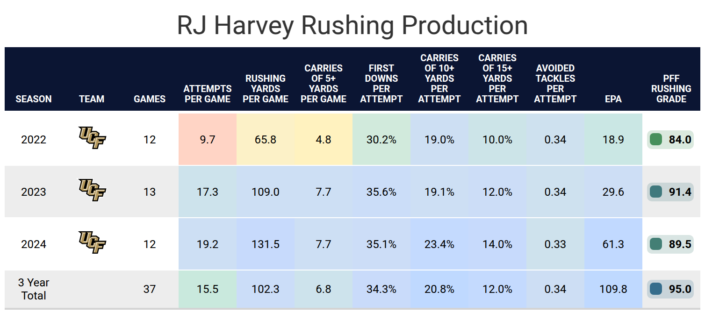The height and width of the screenshot is (313, 705).
Task: Click ATTEMPTS PER GAME column header
Action: (x=208, y=94)
